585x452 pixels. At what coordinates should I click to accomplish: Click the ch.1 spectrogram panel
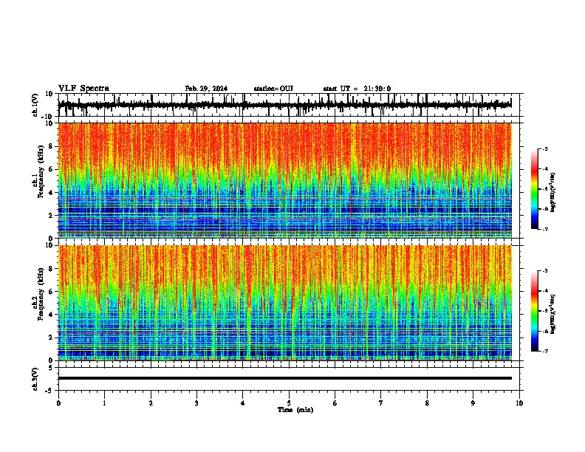click(x=285, y=180)
